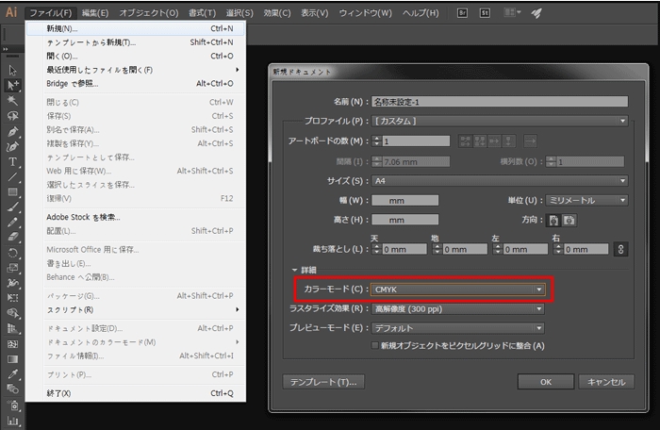Select the Rotate tool
Screen dimensions: 660x430
tap(12, 253)
